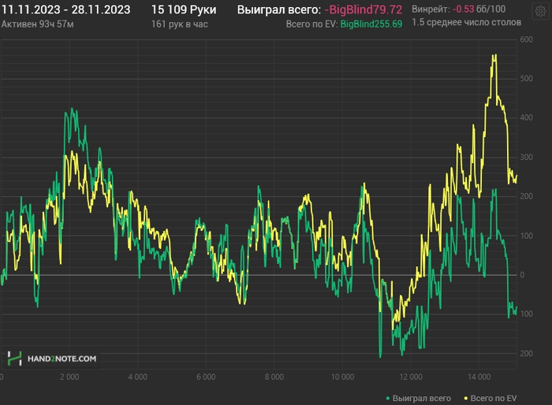Click the x-axis label '6 000'
Image resolution: width=552 pixels, height=405 pixels.
pyautogui.click(x=206, y=377)
